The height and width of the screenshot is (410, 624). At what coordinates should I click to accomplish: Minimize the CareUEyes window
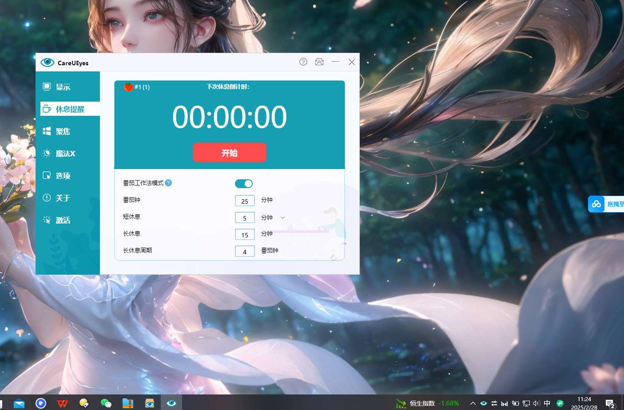(x=335, y=62)
